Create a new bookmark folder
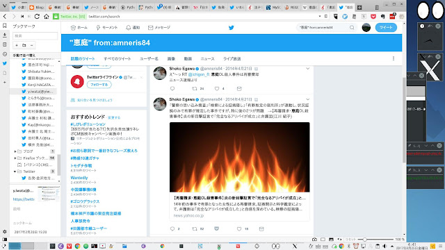 (x=24, y=45)
